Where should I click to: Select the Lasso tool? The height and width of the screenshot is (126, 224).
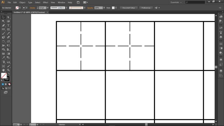point(8,21)
